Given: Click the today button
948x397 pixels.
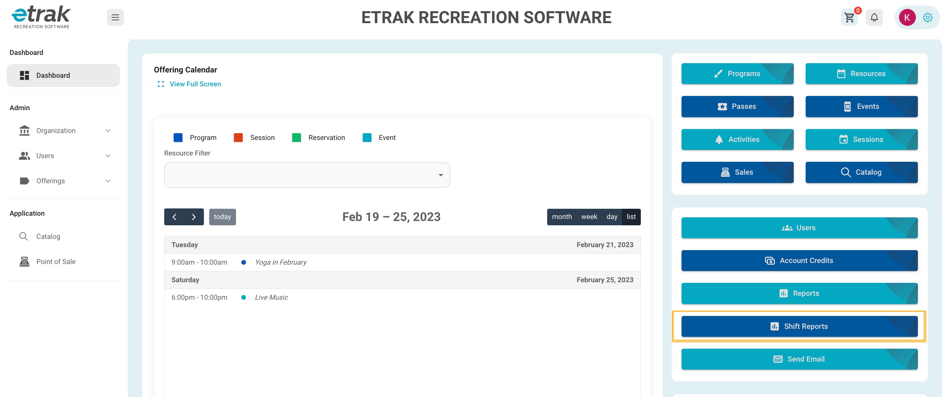Looking at the screenshot, I should coord(222,217).
